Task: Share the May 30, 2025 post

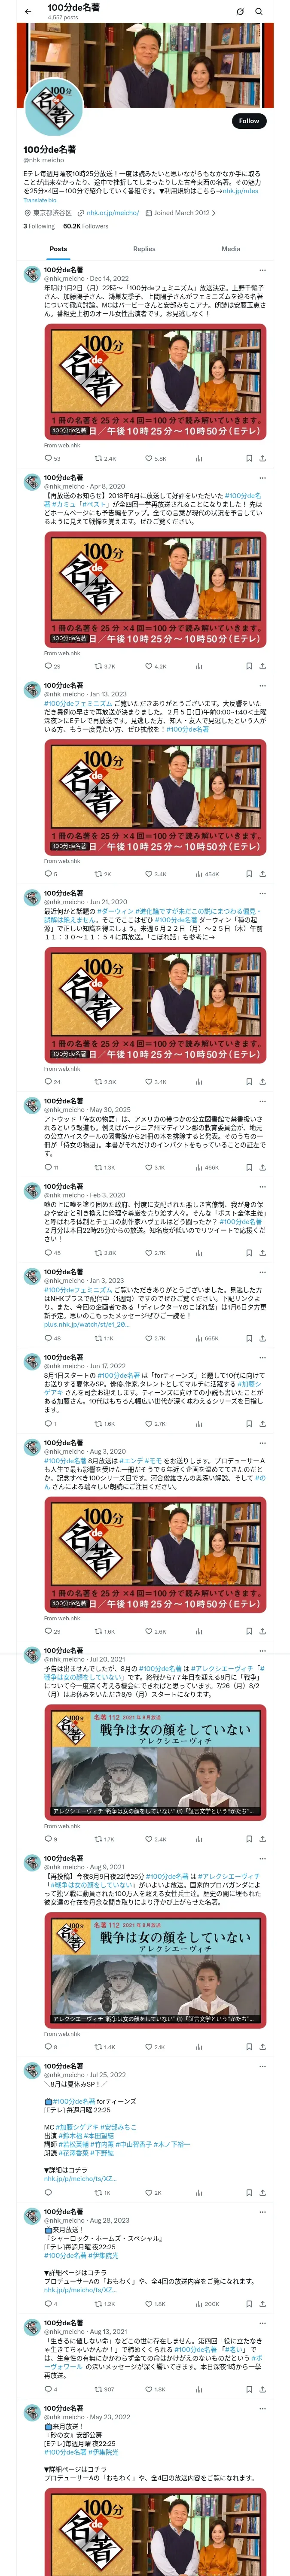Action: click(x=262, y=1167)
